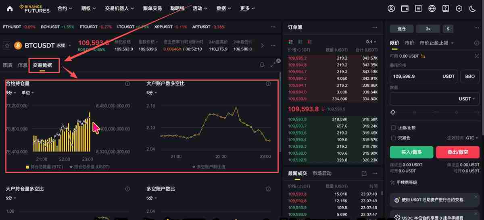Show info for 大户账户数多空比 chart
Screen dimensions: 484x220
[268, 84]
